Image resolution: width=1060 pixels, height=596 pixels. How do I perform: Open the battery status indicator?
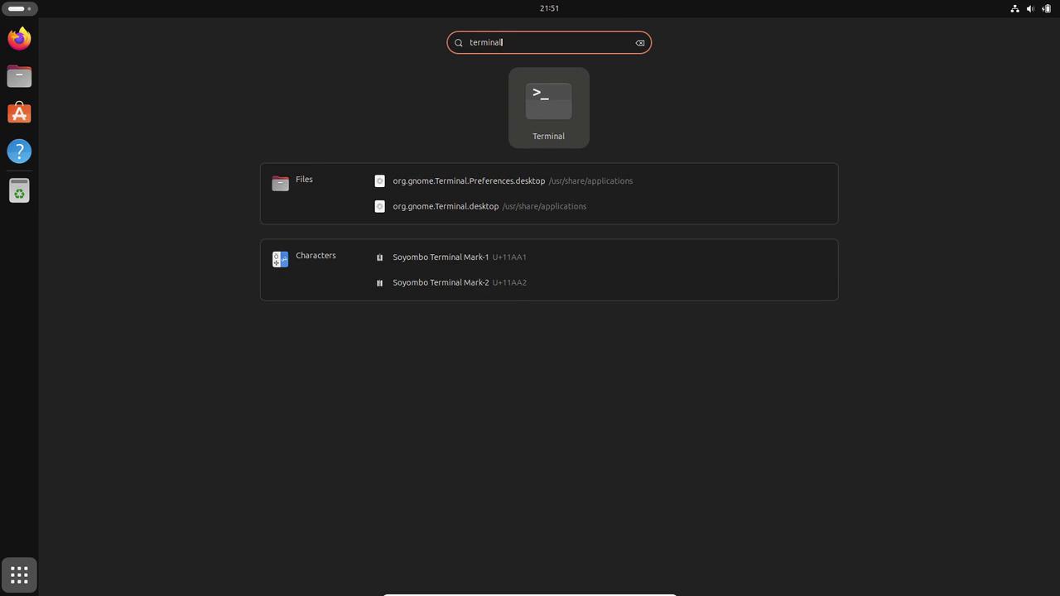tap(1047, 8)
